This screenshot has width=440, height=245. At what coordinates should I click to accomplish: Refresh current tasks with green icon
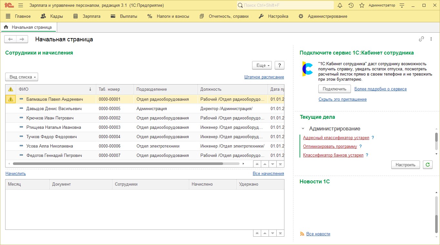tap(428, 165)
